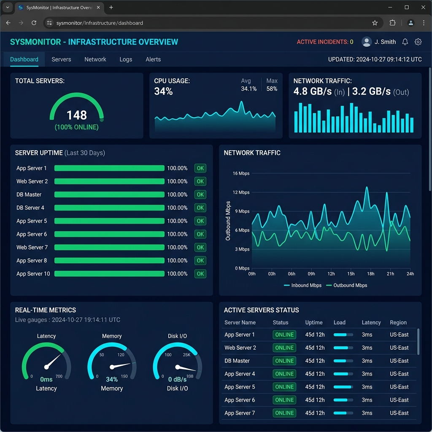Open the Servers tab
Image resolution: width=432 pixels, height=432 pixels.
(x=61, y=59)
